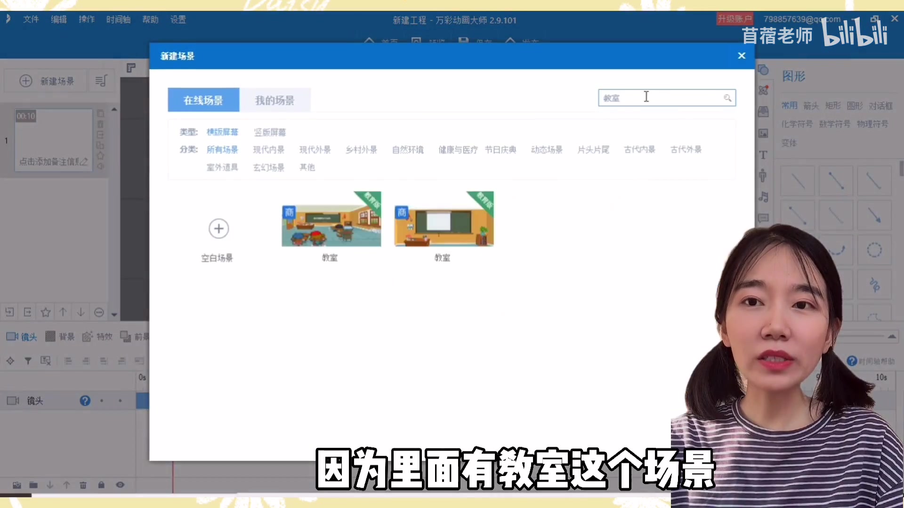Filter scenes by 片头片尾
Viewport: 904px width, 508px height.
coord(593,150)
